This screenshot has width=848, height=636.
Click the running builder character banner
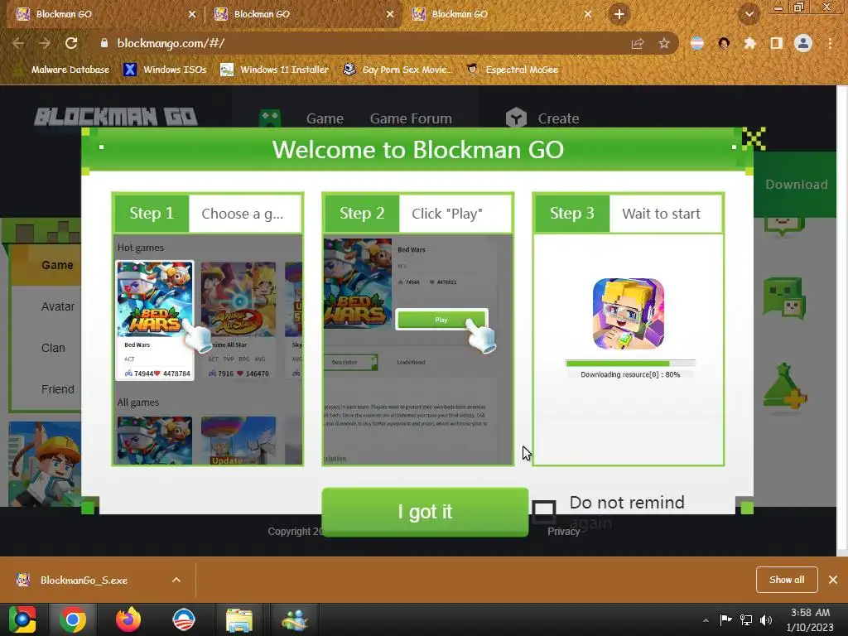[x=45, y=464]
